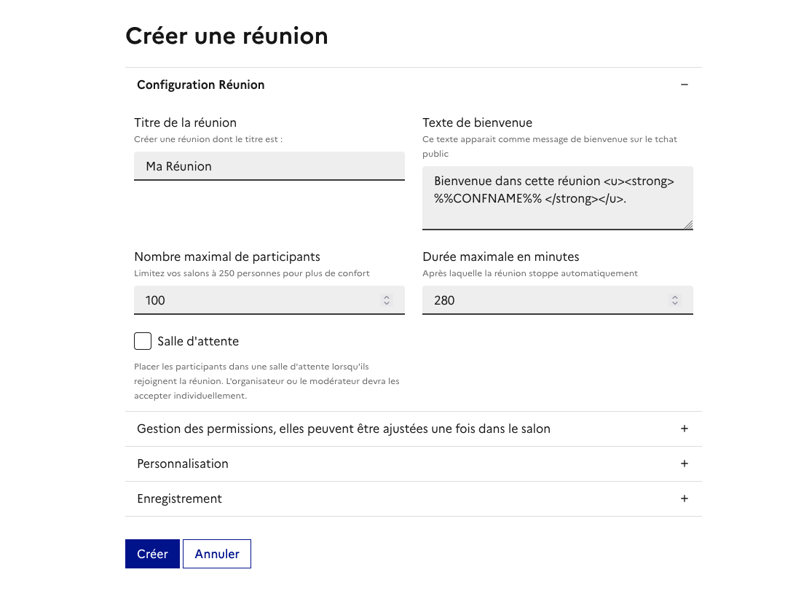Focus the Titre de la réunion field

269,166
